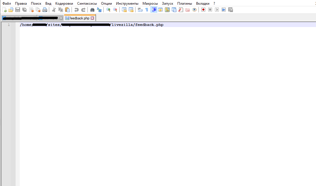Toggle word wrap in the toolbar
Screen dimensions: 316x186
tap(140, 10)
